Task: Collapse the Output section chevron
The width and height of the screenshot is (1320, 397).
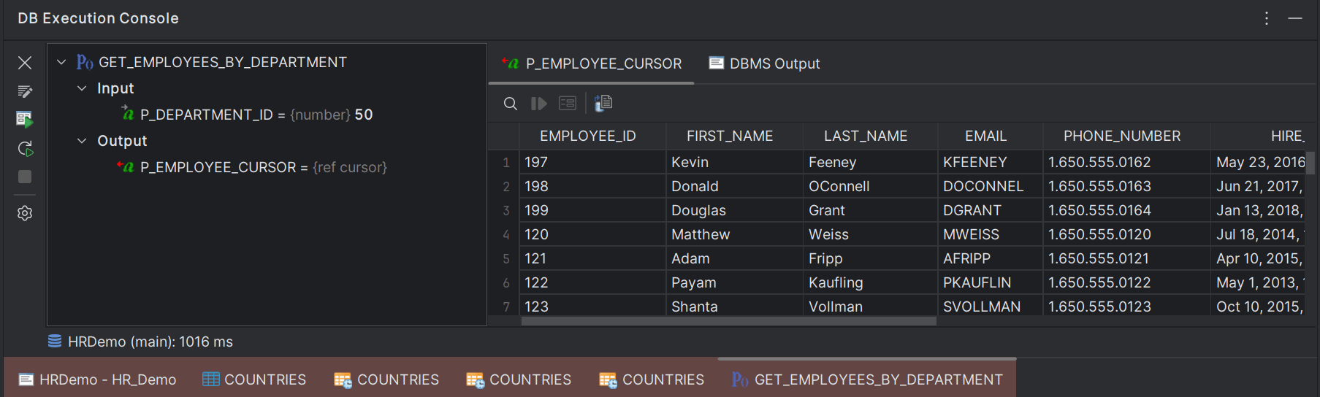Action: (x=82, y=141)
